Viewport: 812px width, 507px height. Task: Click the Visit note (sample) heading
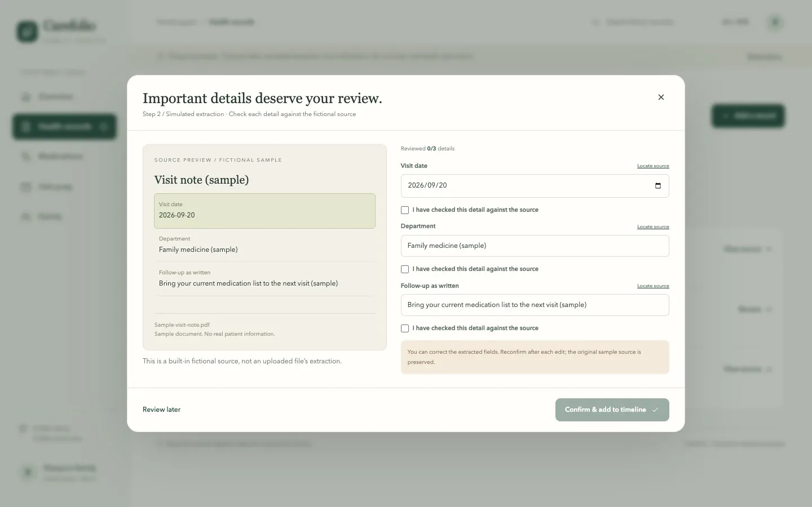(x=201, y=180)
